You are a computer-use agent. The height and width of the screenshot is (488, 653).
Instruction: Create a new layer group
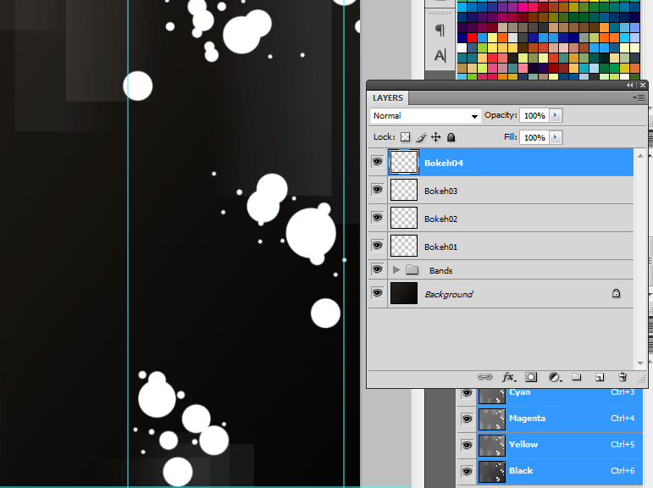click(x=577, y=377)
